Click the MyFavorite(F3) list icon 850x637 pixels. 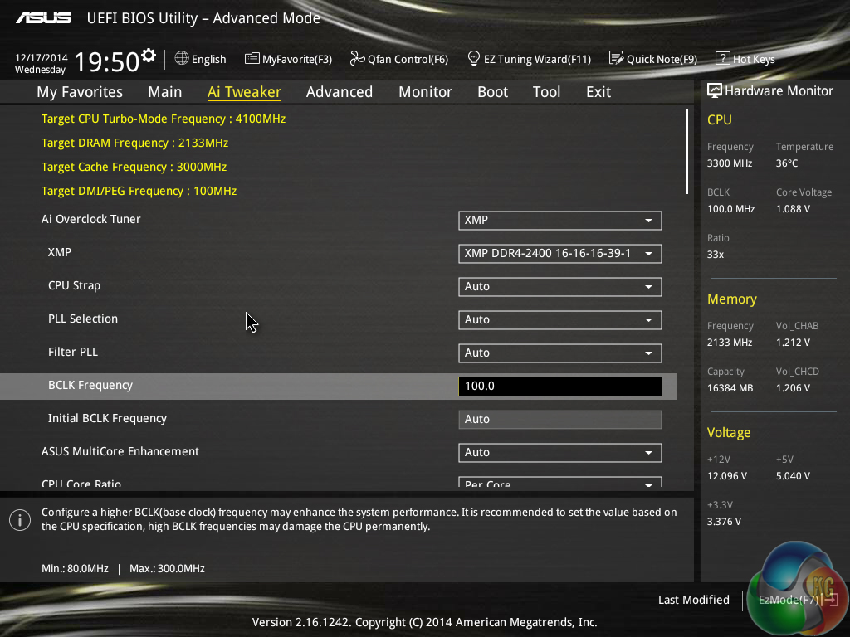(252, 59)
